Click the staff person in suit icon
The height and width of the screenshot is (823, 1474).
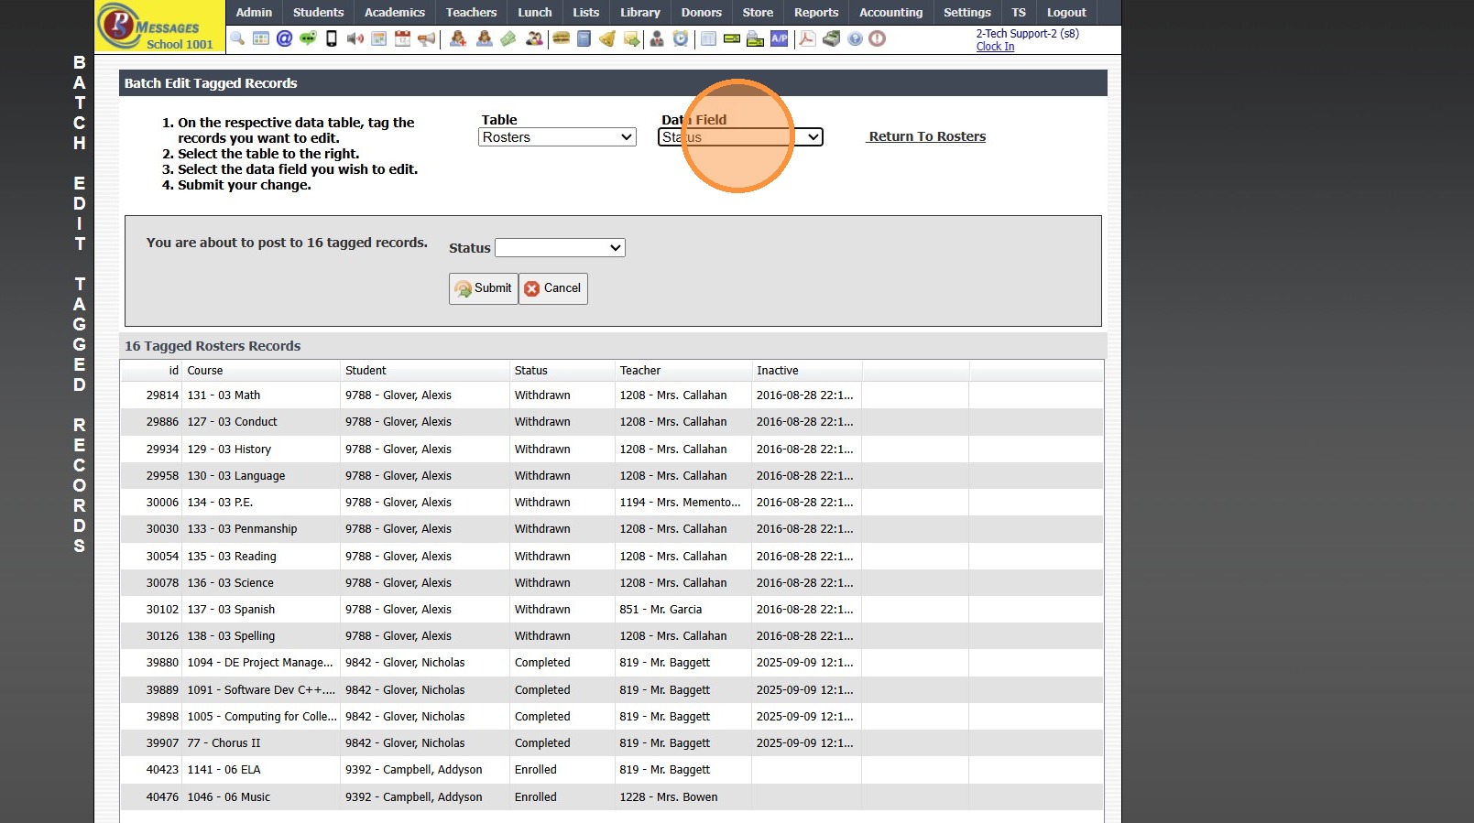(657, 38)
